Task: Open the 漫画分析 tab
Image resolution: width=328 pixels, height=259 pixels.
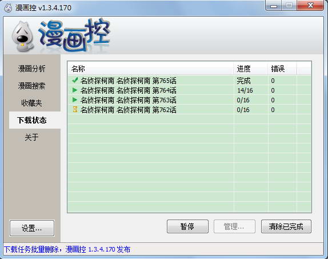Action: tap(31, 69)
